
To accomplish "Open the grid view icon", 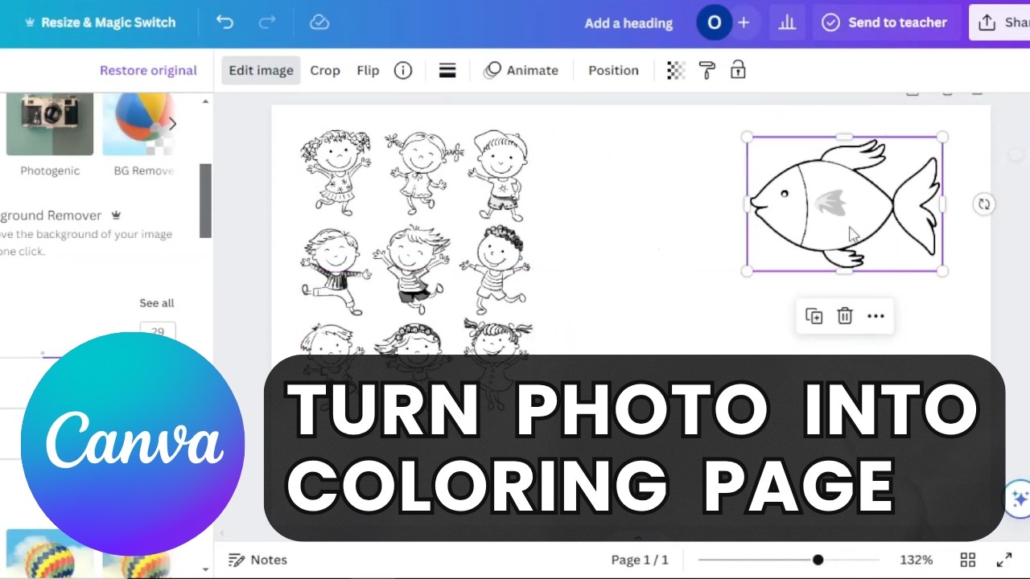I will [x=968, y=560].
